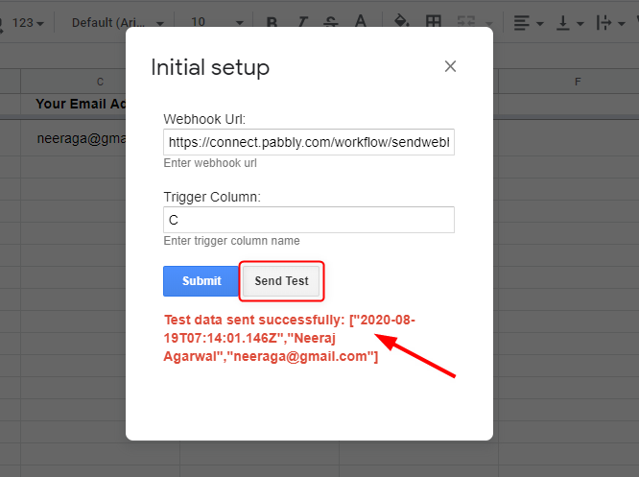Screen dimensions: 639x477
Task: Click the Trigger Column input field
Action: pyautogui.click(x=308, y=220)
